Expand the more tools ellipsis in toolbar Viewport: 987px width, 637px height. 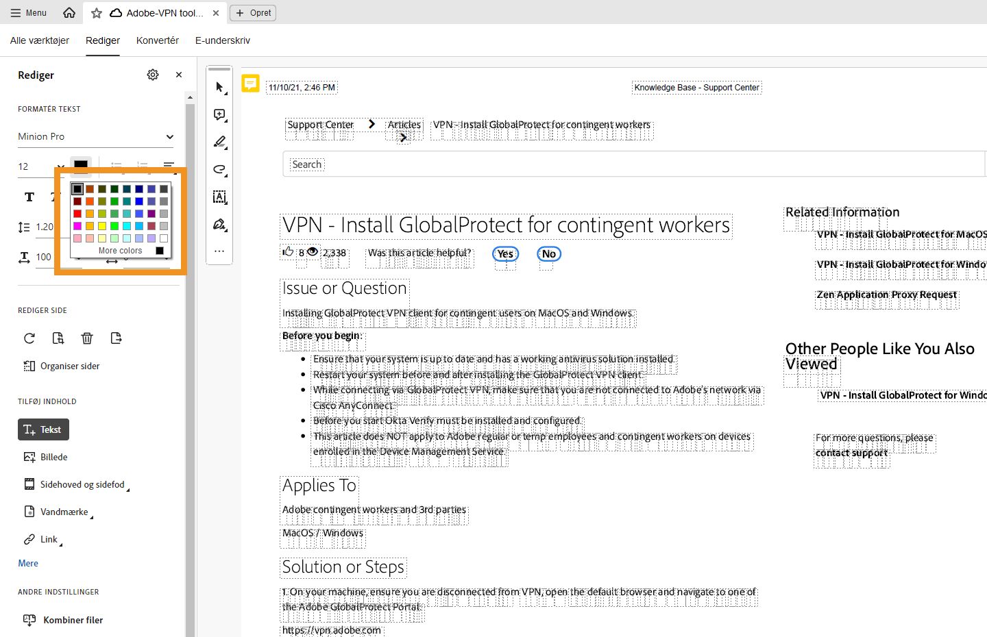tap(219, 251)
